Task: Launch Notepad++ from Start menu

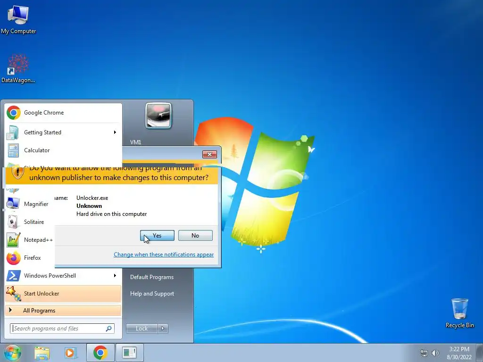Action: [30, 240]
